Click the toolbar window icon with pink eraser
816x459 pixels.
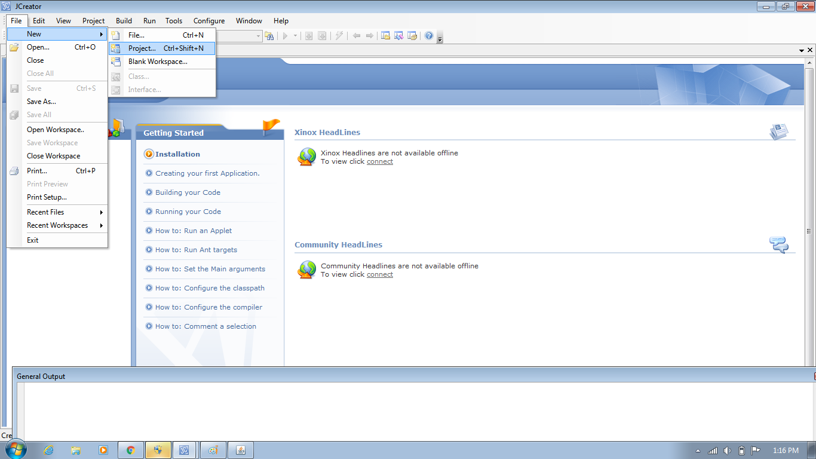pyautogui.click(x=398, y=36)
